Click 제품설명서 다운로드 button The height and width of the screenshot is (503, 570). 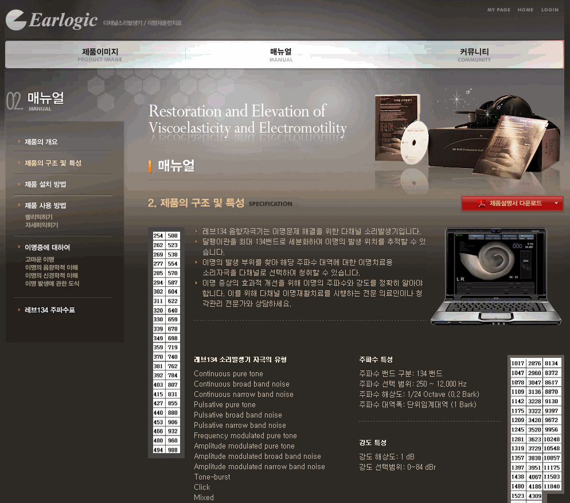[x=512, y=203]
